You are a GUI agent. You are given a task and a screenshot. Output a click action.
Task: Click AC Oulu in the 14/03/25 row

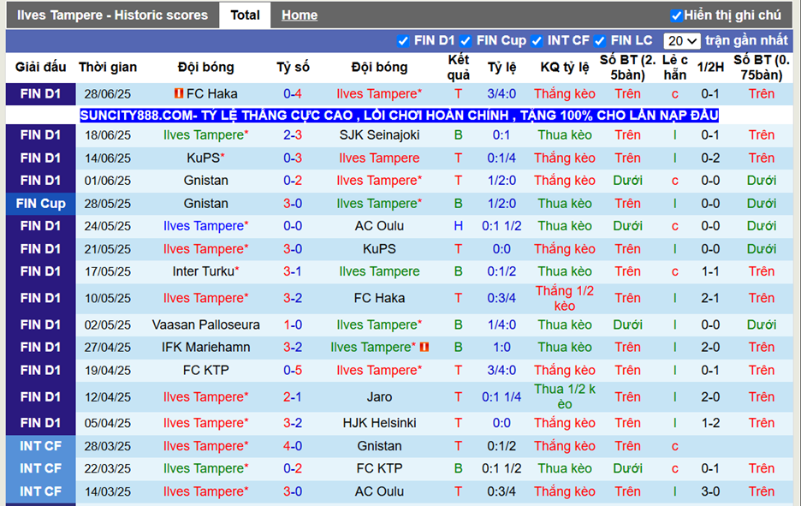point(379,491)
